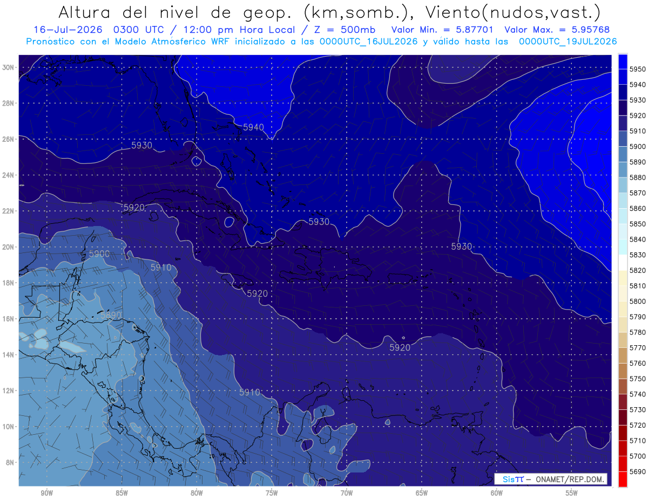This screenshot has width=648, height=500.
Task: Click legend swatch between 5900 and 5910
Action: tap(623, 139)
